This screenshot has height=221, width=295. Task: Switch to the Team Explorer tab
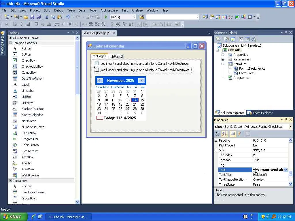coord(260,113)
